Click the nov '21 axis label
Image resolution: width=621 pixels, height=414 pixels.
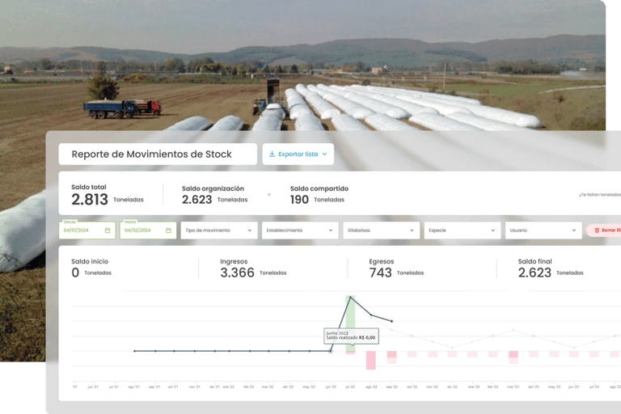tap(194, 387)
